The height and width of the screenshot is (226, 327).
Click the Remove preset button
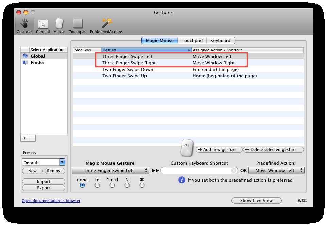click(x=55, y=171)
